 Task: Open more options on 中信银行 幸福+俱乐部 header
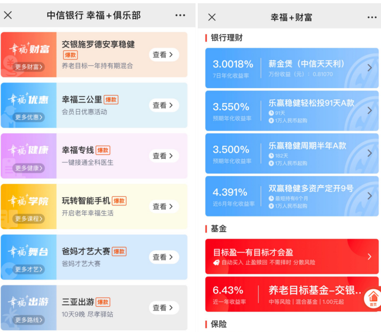pos(180,15)
